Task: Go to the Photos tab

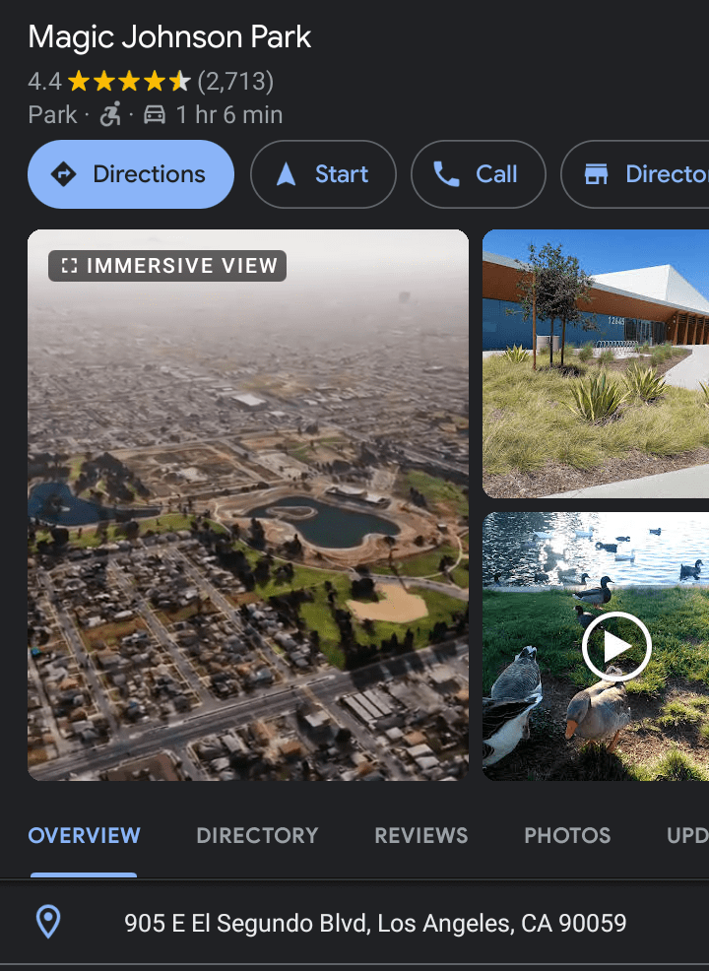Action: pos(567,836)
